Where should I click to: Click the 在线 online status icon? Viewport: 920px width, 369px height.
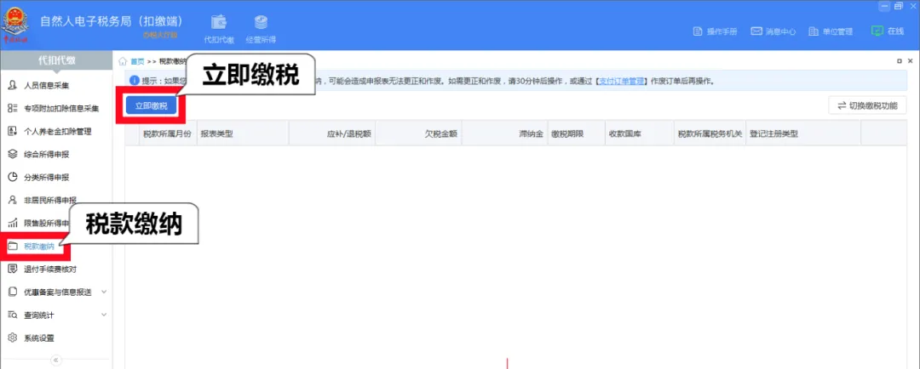[x=877, y=31]
